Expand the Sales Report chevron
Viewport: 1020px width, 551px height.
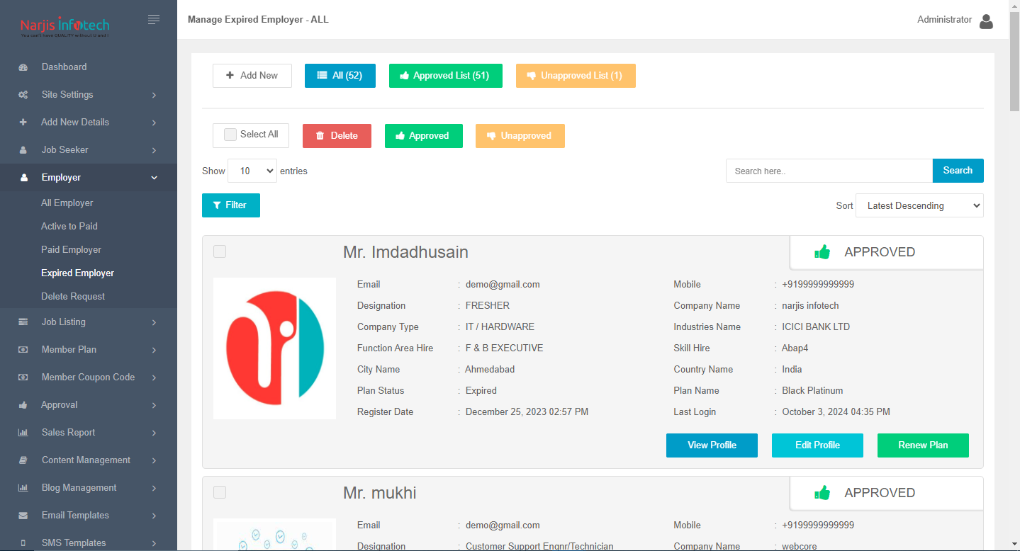154,433
